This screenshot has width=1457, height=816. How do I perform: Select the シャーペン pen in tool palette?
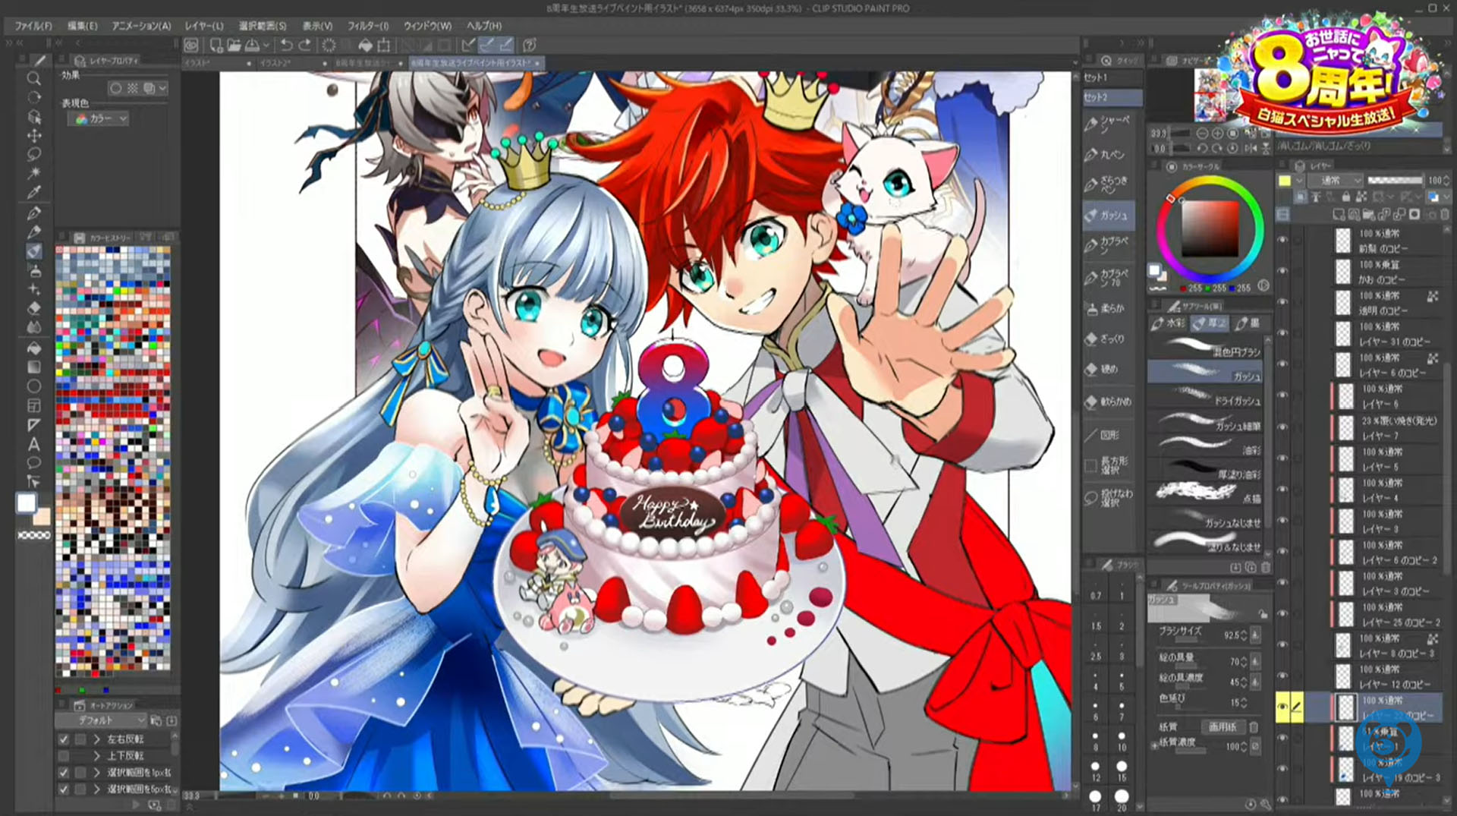[1109, 124]
